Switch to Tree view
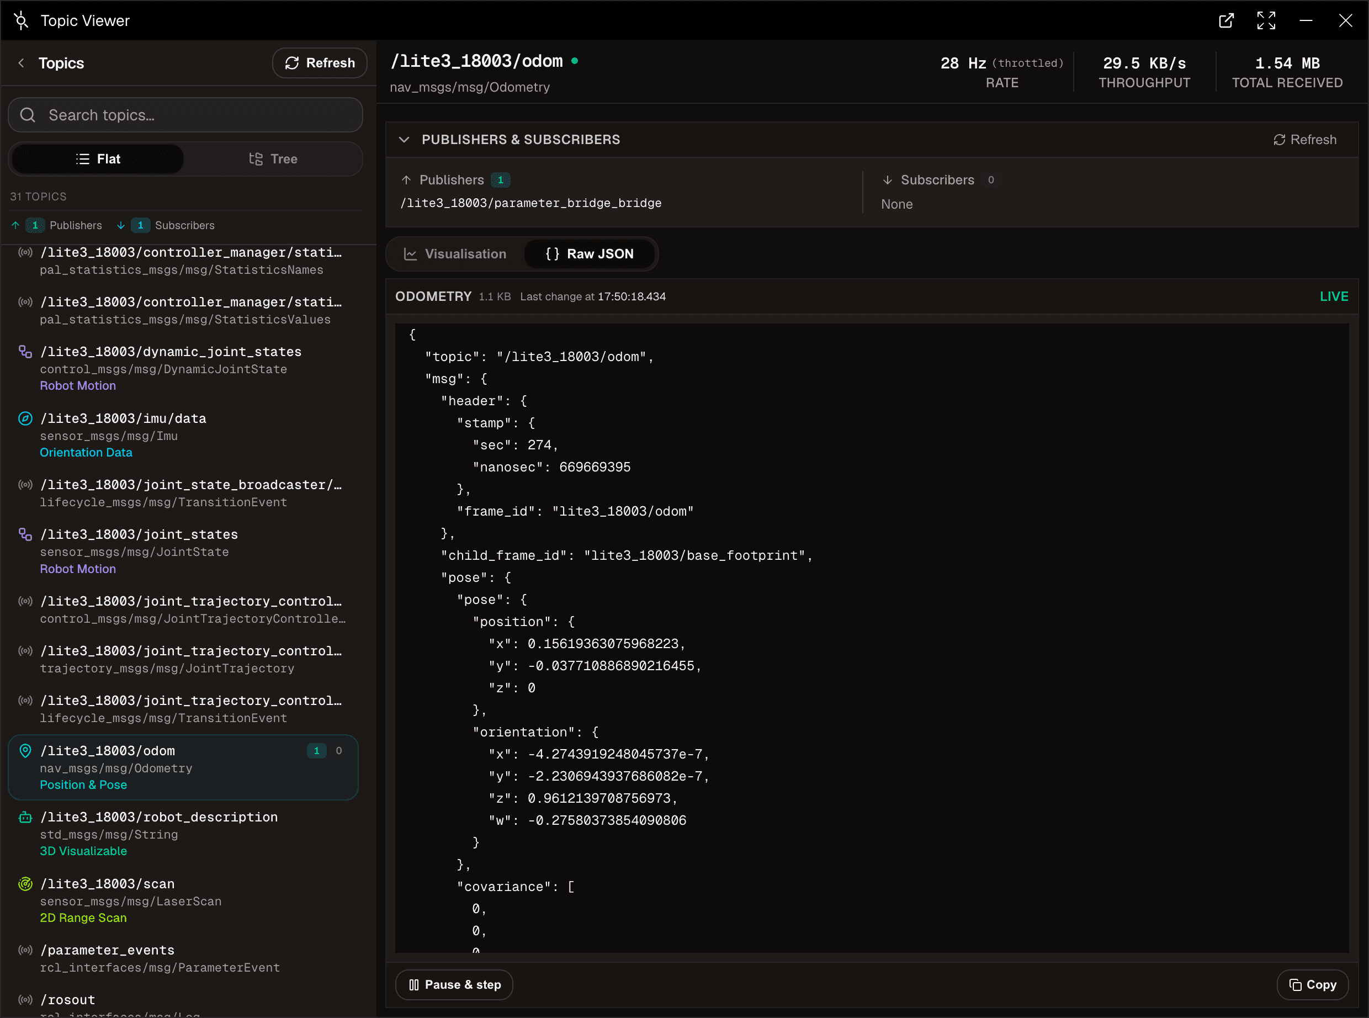Viewport: 1369px width, 1018px height. click(x=273, y=159)
